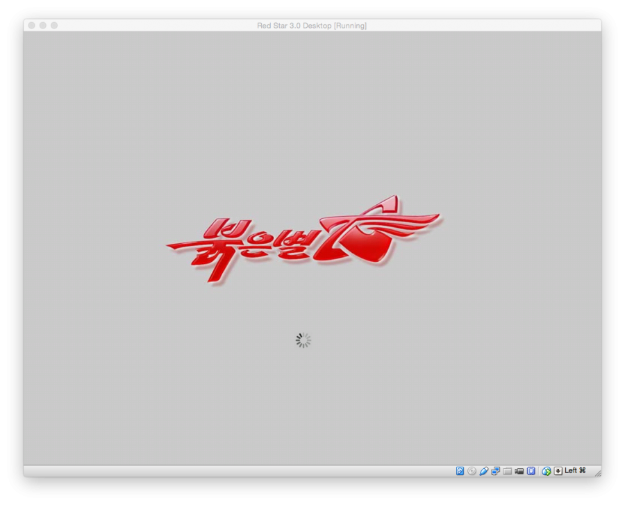Screen dimensions: 625x505
Task: Minimize the Red Star 3.0 VM window
Action: point(43,26)
